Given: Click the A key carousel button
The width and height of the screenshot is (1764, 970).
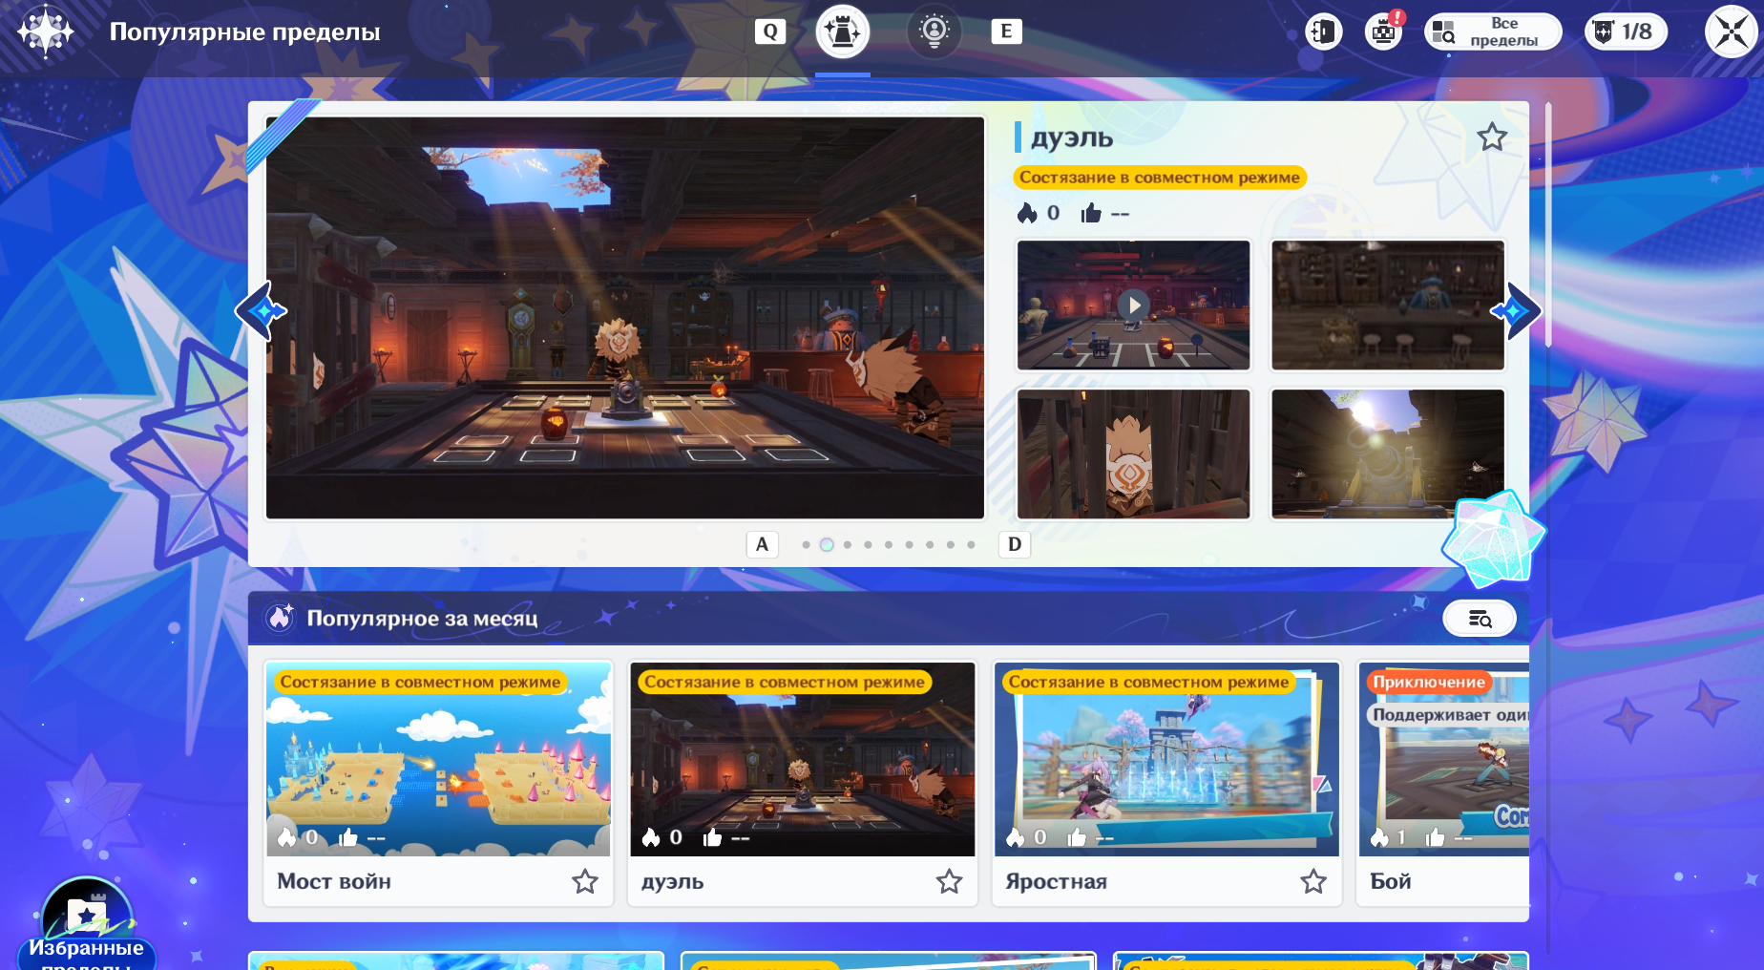Looking at the screenshot, I should [x=762, y=544].
